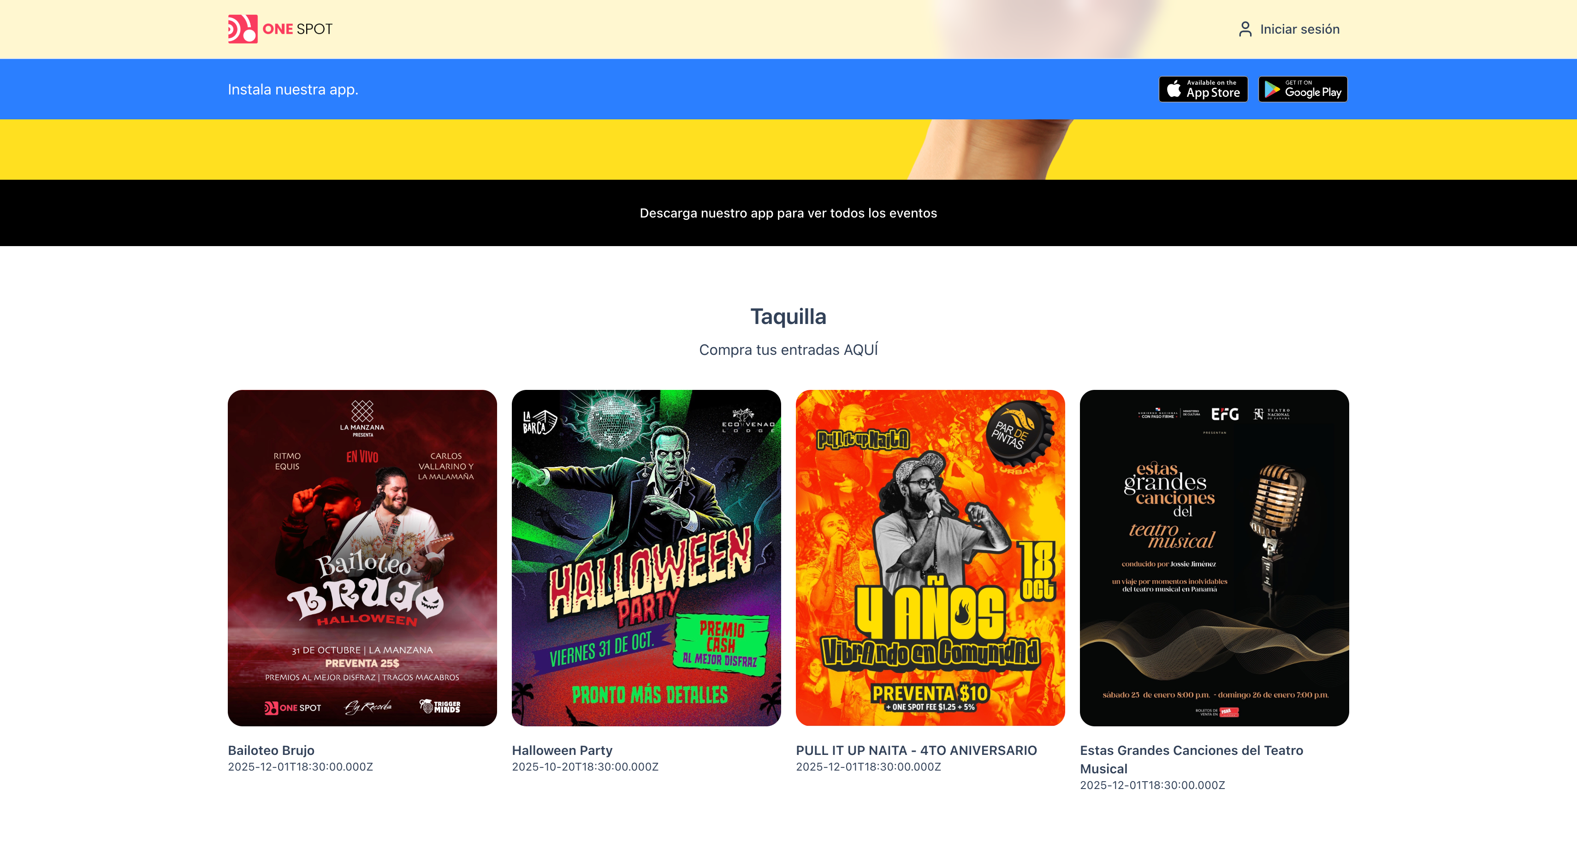Open the Apple App Store badge
Viewport: 1577px width, 848px height.
tap(1203, 89)
